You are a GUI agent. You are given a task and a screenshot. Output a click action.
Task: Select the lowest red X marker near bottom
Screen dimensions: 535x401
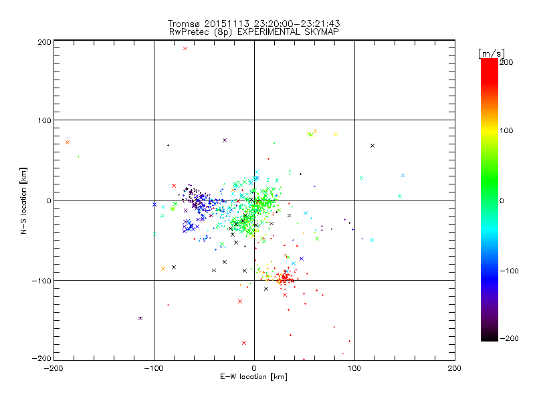(x=244, y=343)
